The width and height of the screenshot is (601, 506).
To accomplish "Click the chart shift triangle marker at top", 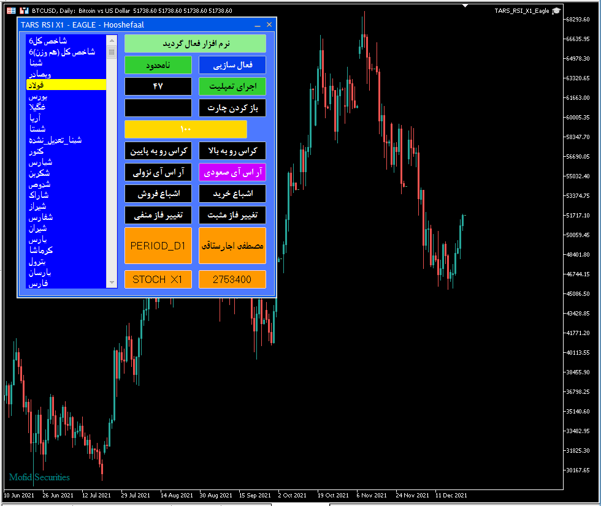I will point(465,6).
